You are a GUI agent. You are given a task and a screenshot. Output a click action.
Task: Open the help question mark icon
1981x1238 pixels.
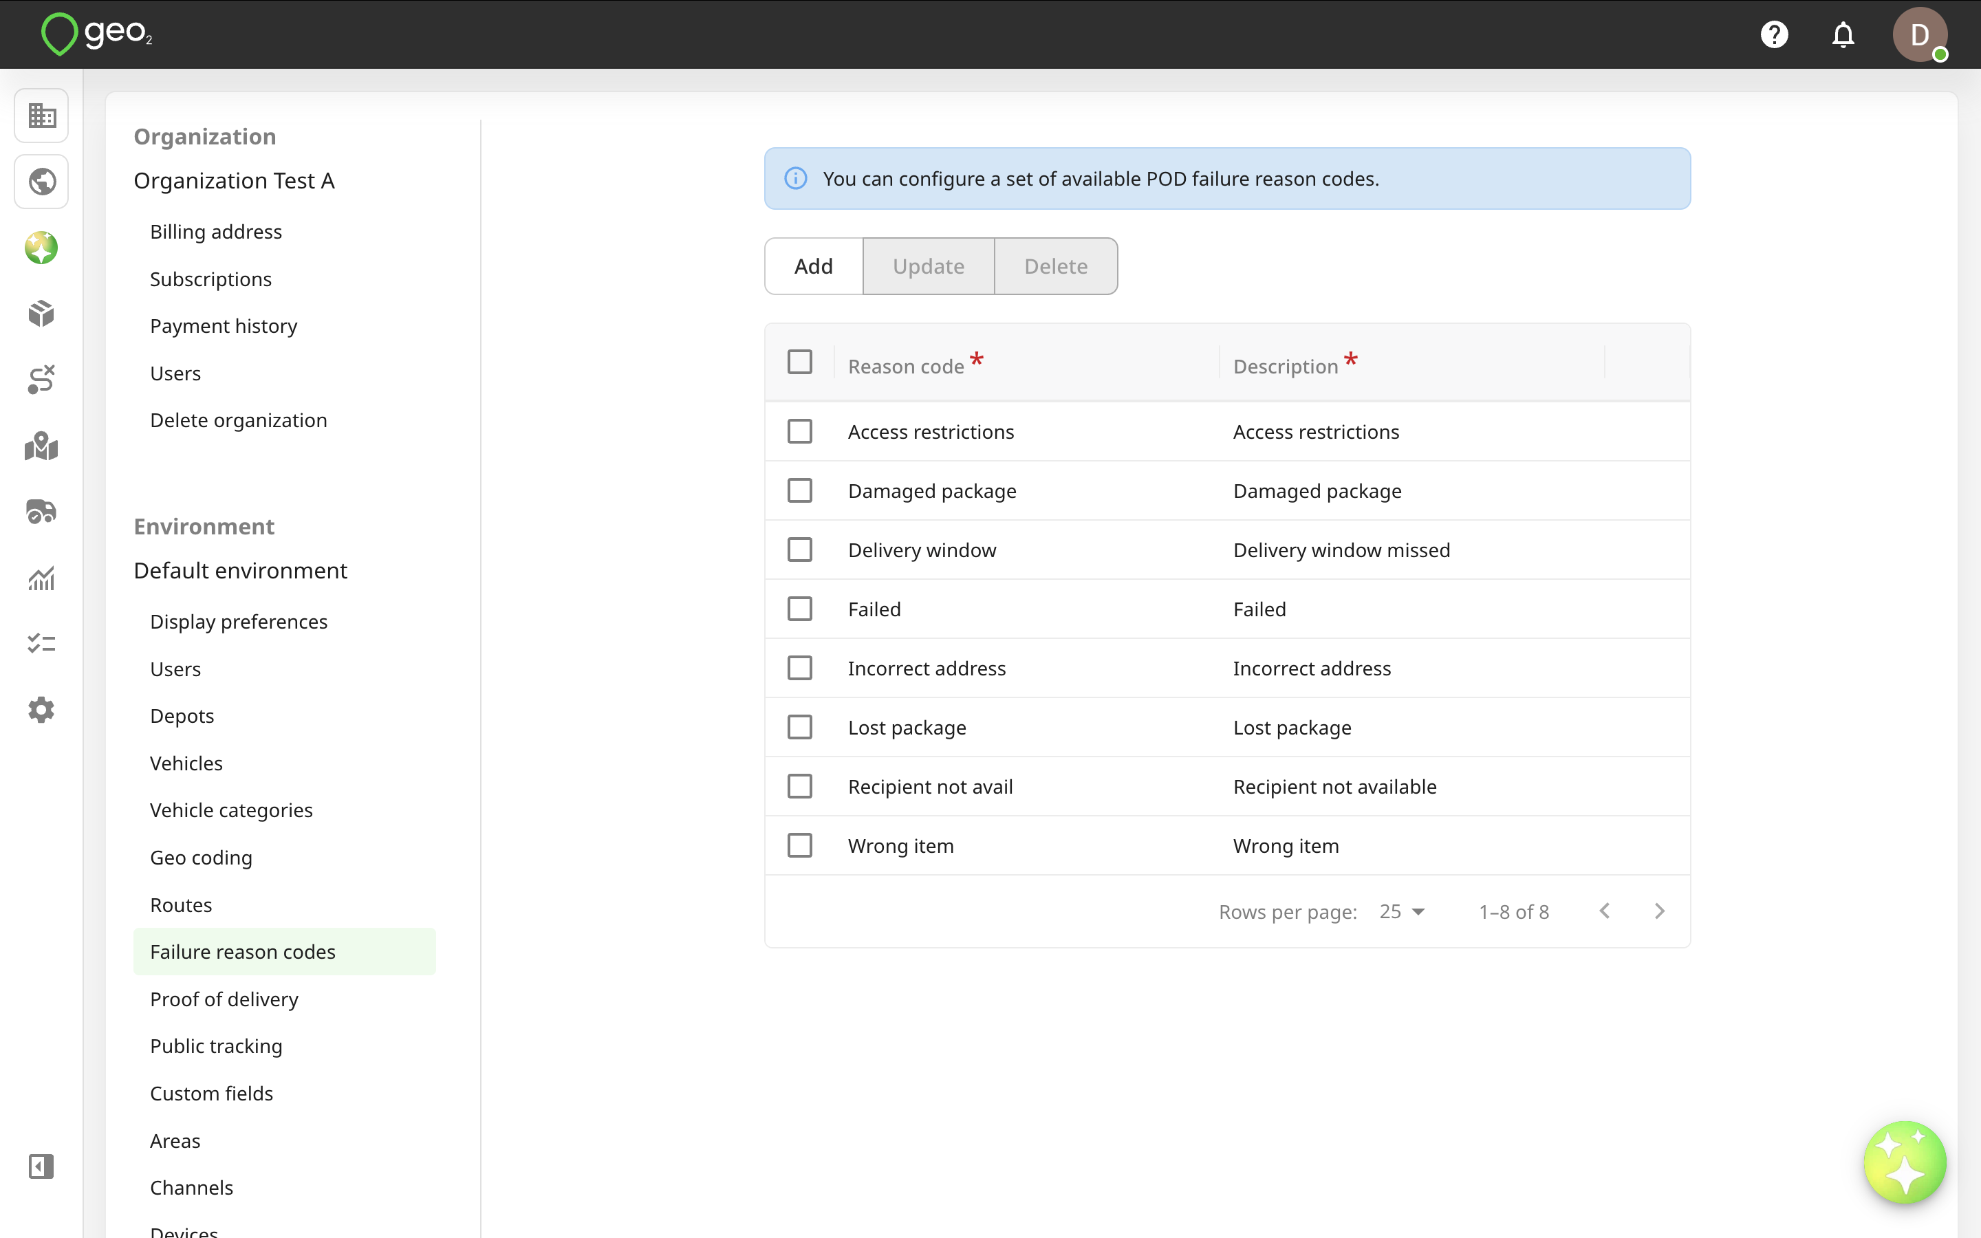coord(1774,34)
